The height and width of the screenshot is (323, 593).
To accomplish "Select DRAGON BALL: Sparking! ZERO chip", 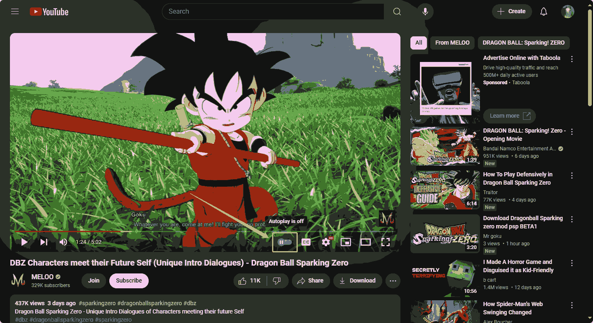I will [x=523, y=43].
